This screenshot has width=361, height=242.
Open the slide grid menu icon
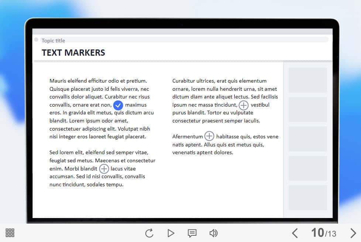(10, 233)
